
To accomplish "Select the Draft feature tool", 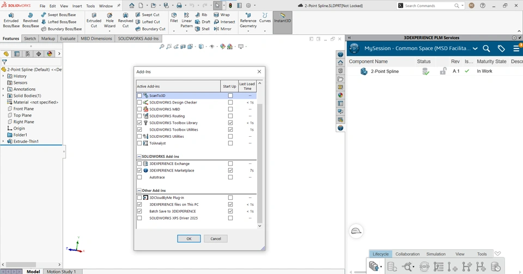I will tap(203, 22).
